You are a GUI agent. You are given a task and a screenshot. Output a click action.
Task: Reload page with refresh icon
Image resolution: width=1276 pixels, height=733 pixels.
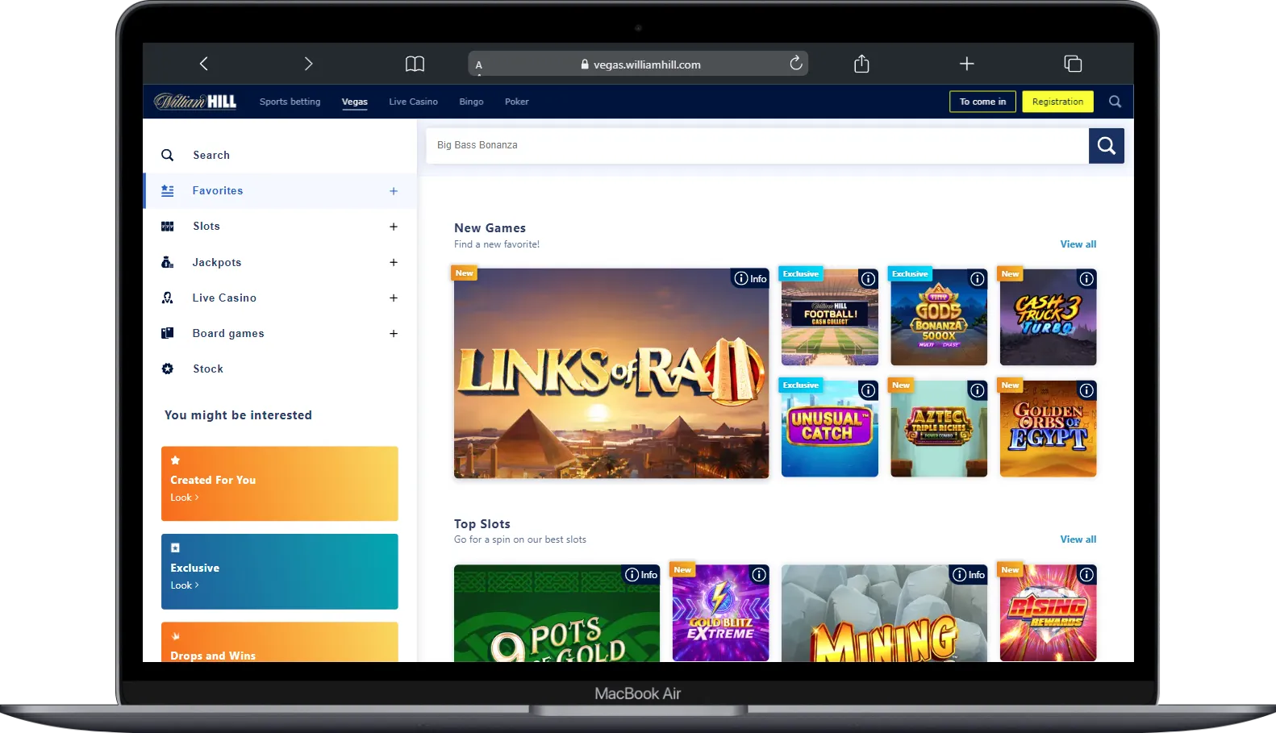tap(796, 63)
